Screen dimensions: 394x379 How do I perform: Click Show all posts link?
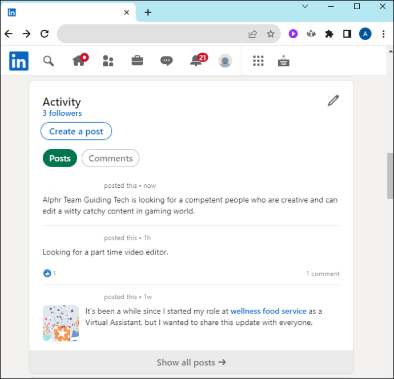coord(191,362)
